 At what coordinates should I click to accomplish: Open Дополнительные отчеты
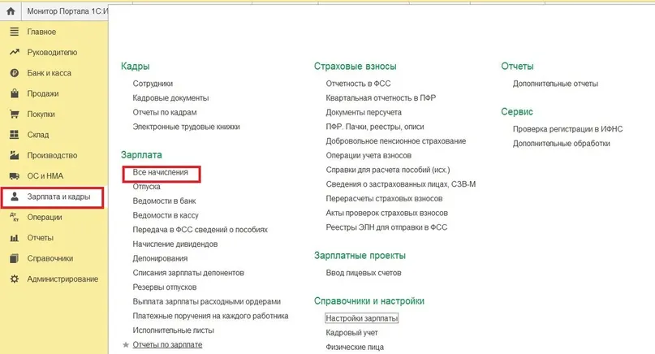(x=555, y=84)
